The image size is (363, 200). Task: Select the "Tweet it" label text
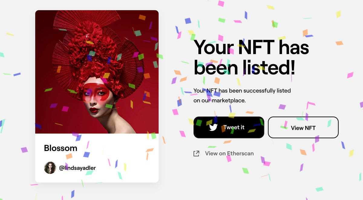[234, 127]
